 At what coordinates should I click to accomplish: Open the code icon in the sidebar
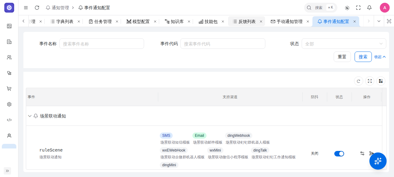[9, 120]
